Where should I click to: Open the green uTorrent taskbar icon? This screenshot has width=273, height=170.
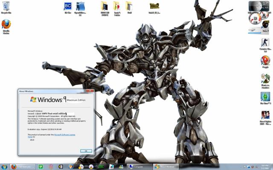[41, 167]
